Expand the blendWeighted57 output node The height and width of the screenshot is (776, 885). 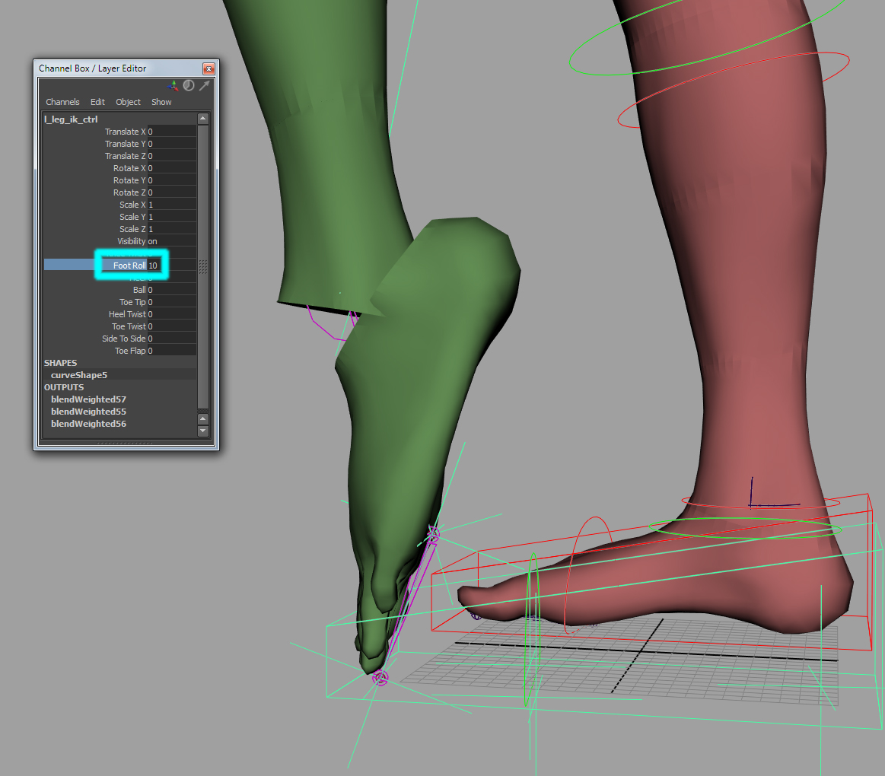[88, 399]
